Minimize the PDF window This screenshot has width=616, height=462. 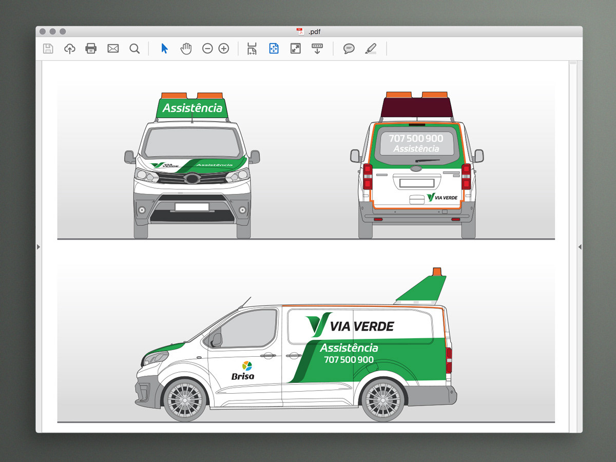[53, 31]
